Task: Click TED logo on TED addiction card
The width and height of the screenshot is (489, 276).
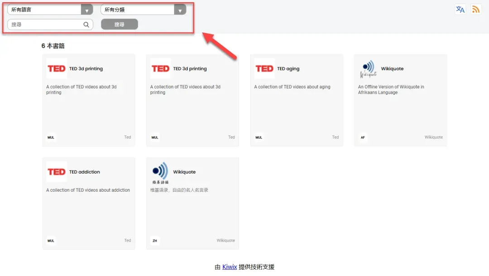Action: tap(57, 172)
